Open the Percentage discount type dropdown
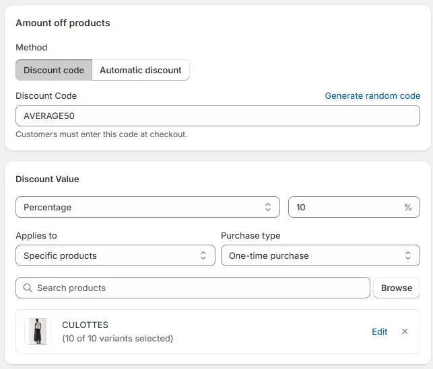433x369 pixels. coord(147,207)
